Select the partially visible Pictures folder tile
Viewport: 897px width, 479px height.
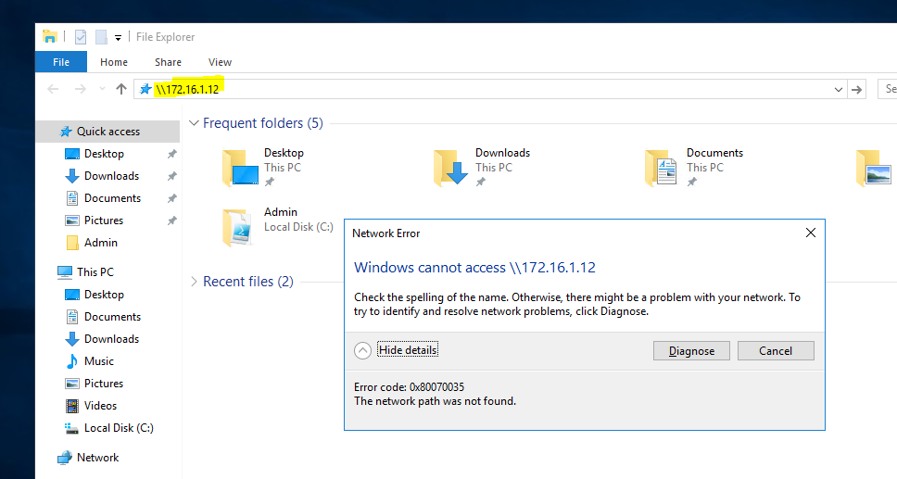(x=875, y=168)
